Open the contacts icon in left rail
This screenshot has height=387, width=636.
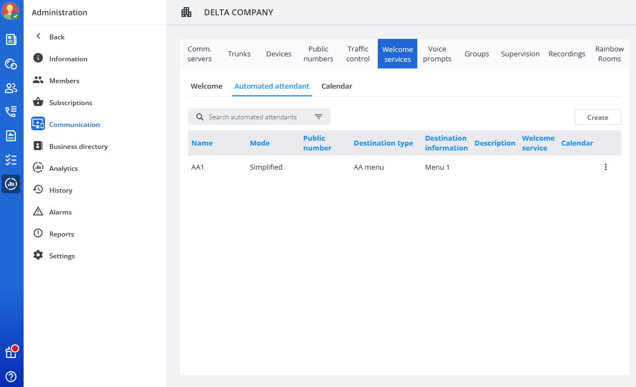(11, 88)
